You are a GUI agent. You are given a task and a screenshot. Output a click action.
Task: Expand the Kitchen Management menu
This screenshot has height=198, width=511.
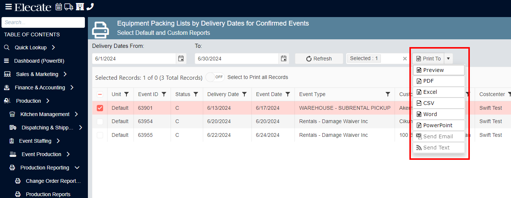(x=76, y=114)
